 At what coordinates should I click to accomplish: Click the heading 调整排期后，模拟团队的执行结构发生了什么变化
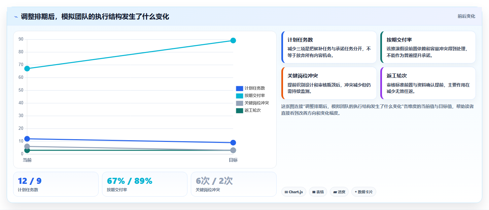(x=95, y=17)
